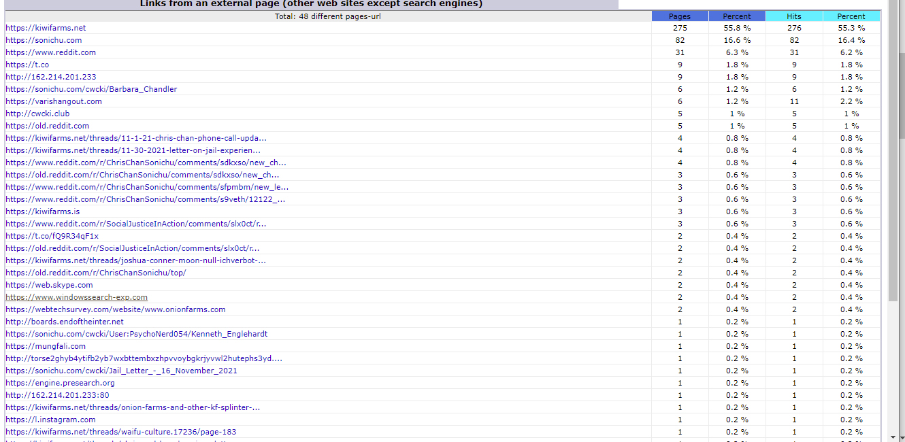Open www.reddit.com ChrisChanSonichu sdkxso comments link
Screen dimensions: 905x442
pos(146,163)
